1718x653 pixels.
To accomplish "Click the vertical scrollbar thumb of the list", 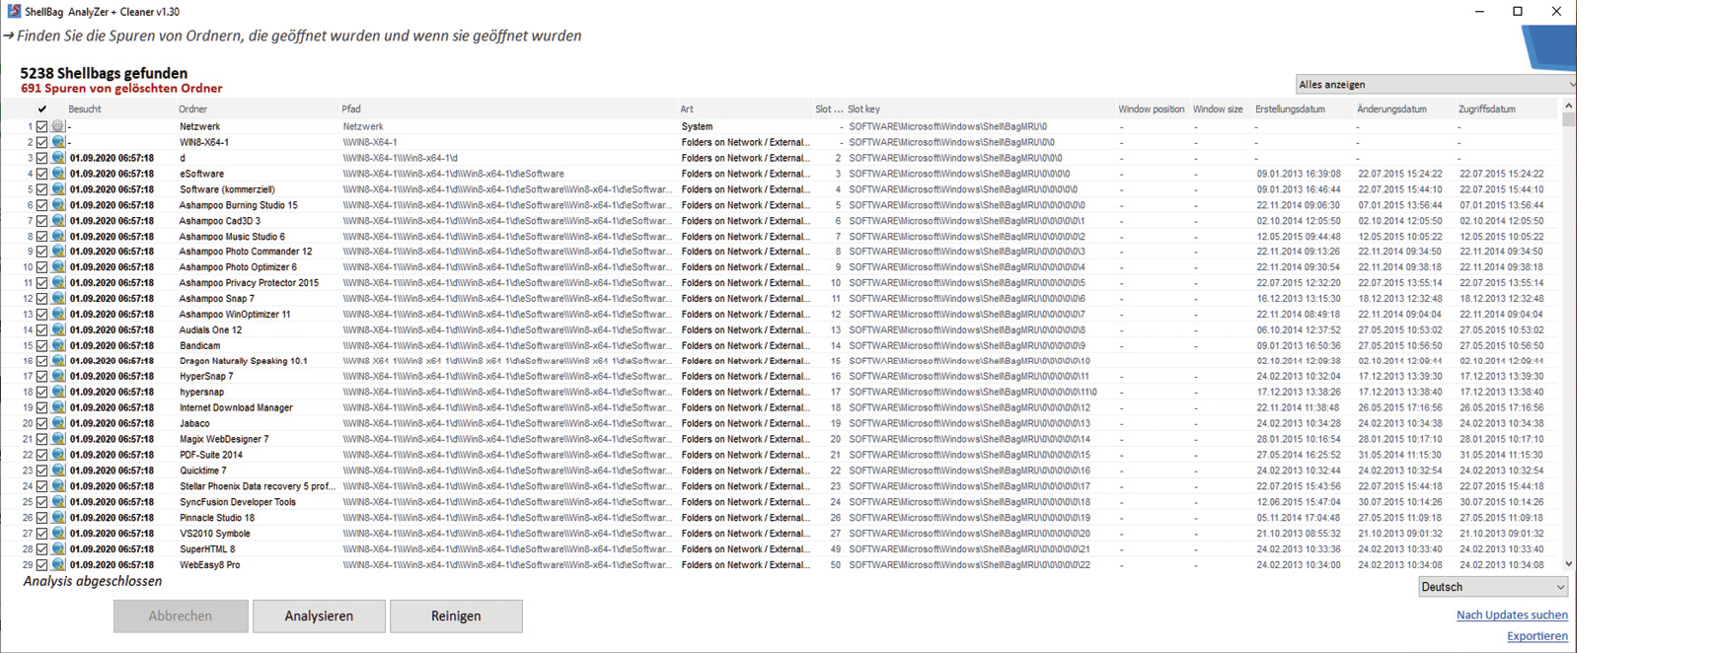I will click(x=1568, y=119).
